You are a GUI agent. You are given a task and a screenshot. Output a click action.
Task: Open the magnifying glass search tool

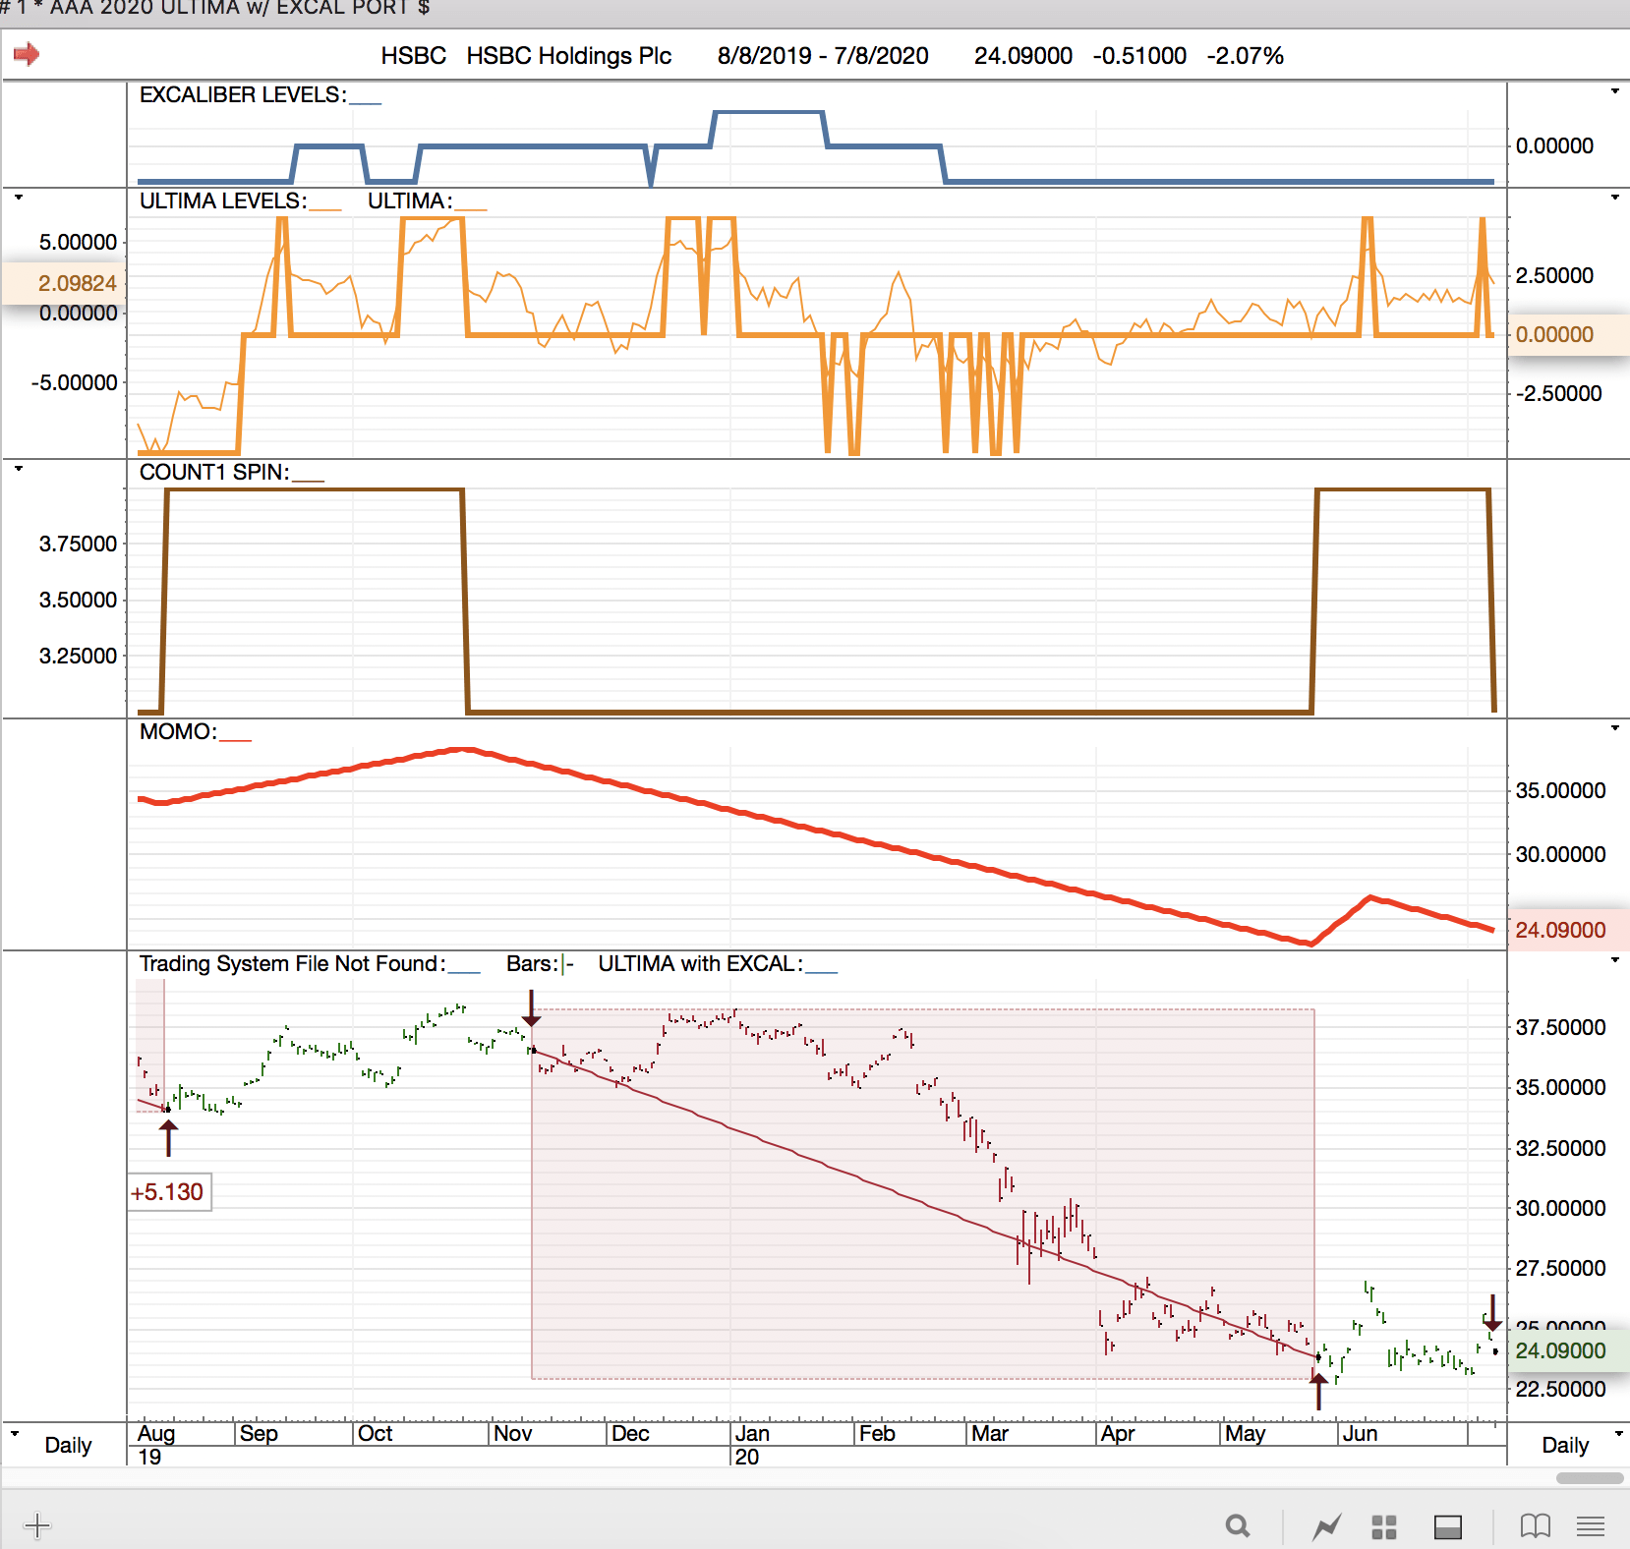coord(1238,1525)
